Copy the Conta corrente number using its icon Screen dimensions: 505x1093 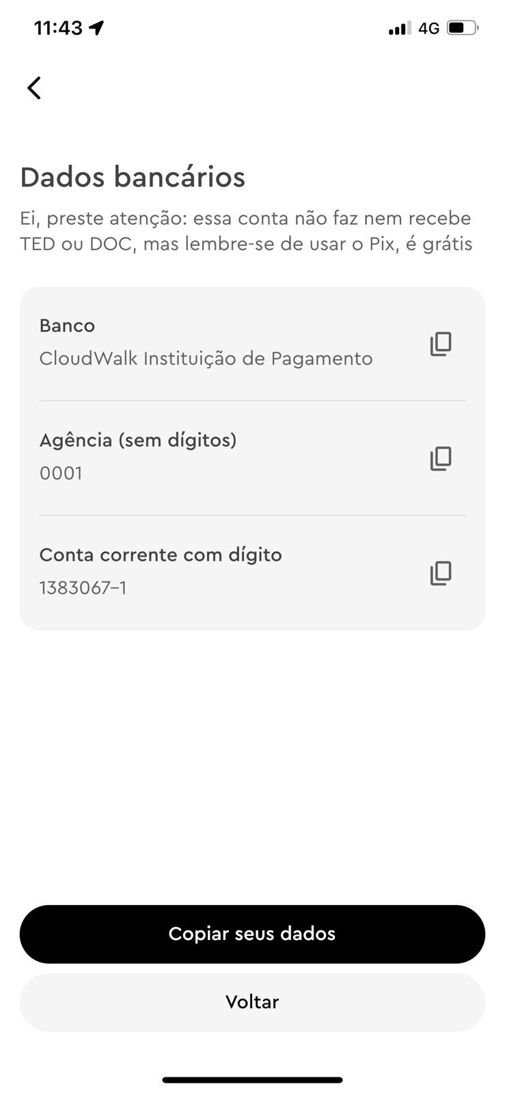441,573
